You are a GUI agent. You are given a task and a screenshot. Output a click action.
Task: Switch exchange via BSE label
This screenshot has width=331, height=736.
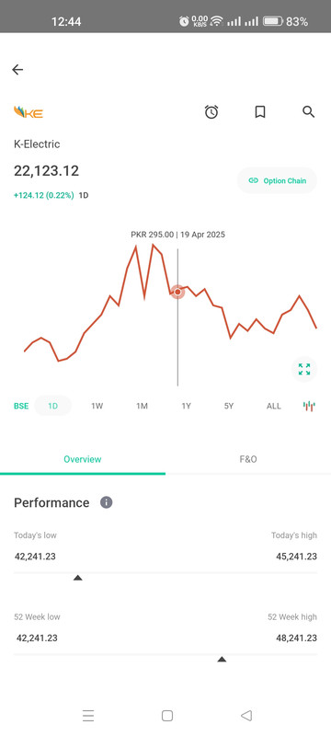click(x=21, y=406)
